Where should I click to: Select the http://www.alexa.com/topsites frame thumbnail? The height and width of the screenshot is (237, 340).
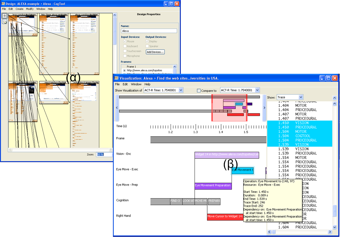coord(54,44)
